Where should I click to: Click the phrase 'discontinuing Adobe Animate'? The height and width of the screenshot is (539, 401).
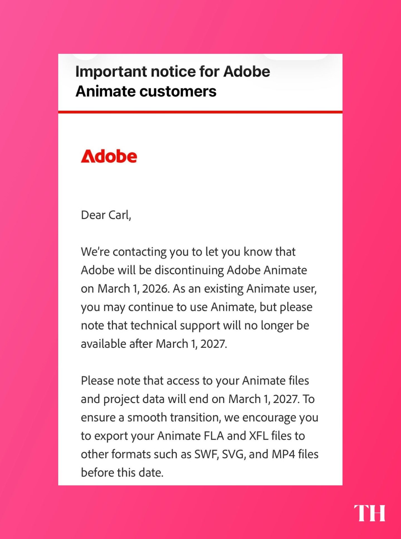coord(231,270)
